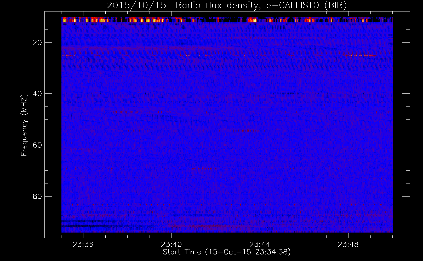Click the 20 MHz frequency tick label
This screenshot has height=261, width=423.
tap(37, 43)
